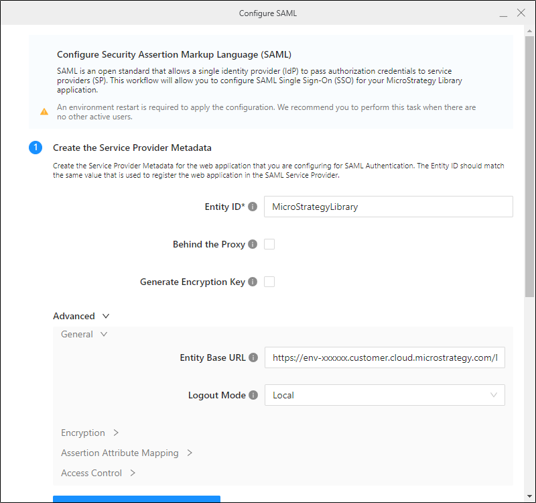This screenshot has height=503, width=536.
Task: Click the blue step 1 circle icon
Action: (36, 148)
